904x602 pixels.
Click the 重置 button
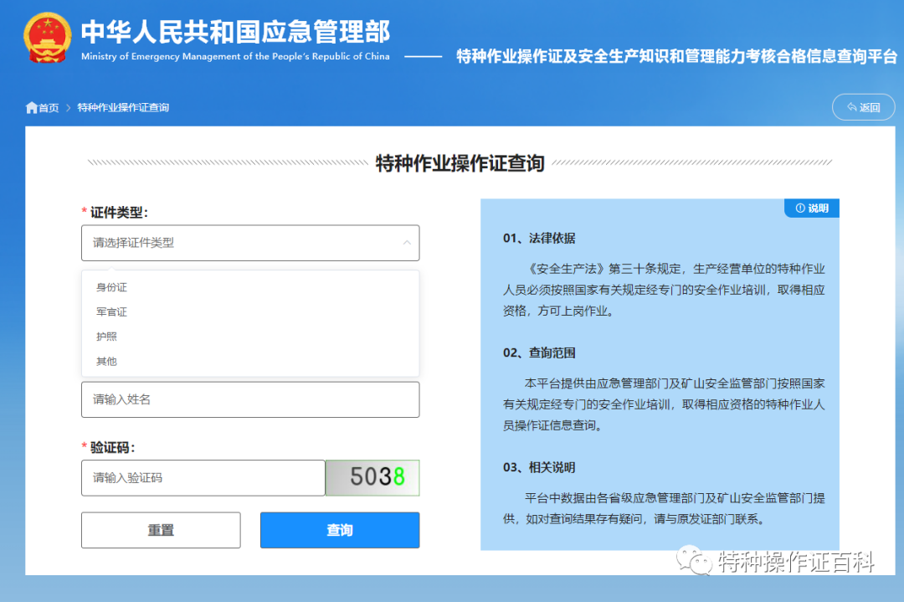click(161, 530)
